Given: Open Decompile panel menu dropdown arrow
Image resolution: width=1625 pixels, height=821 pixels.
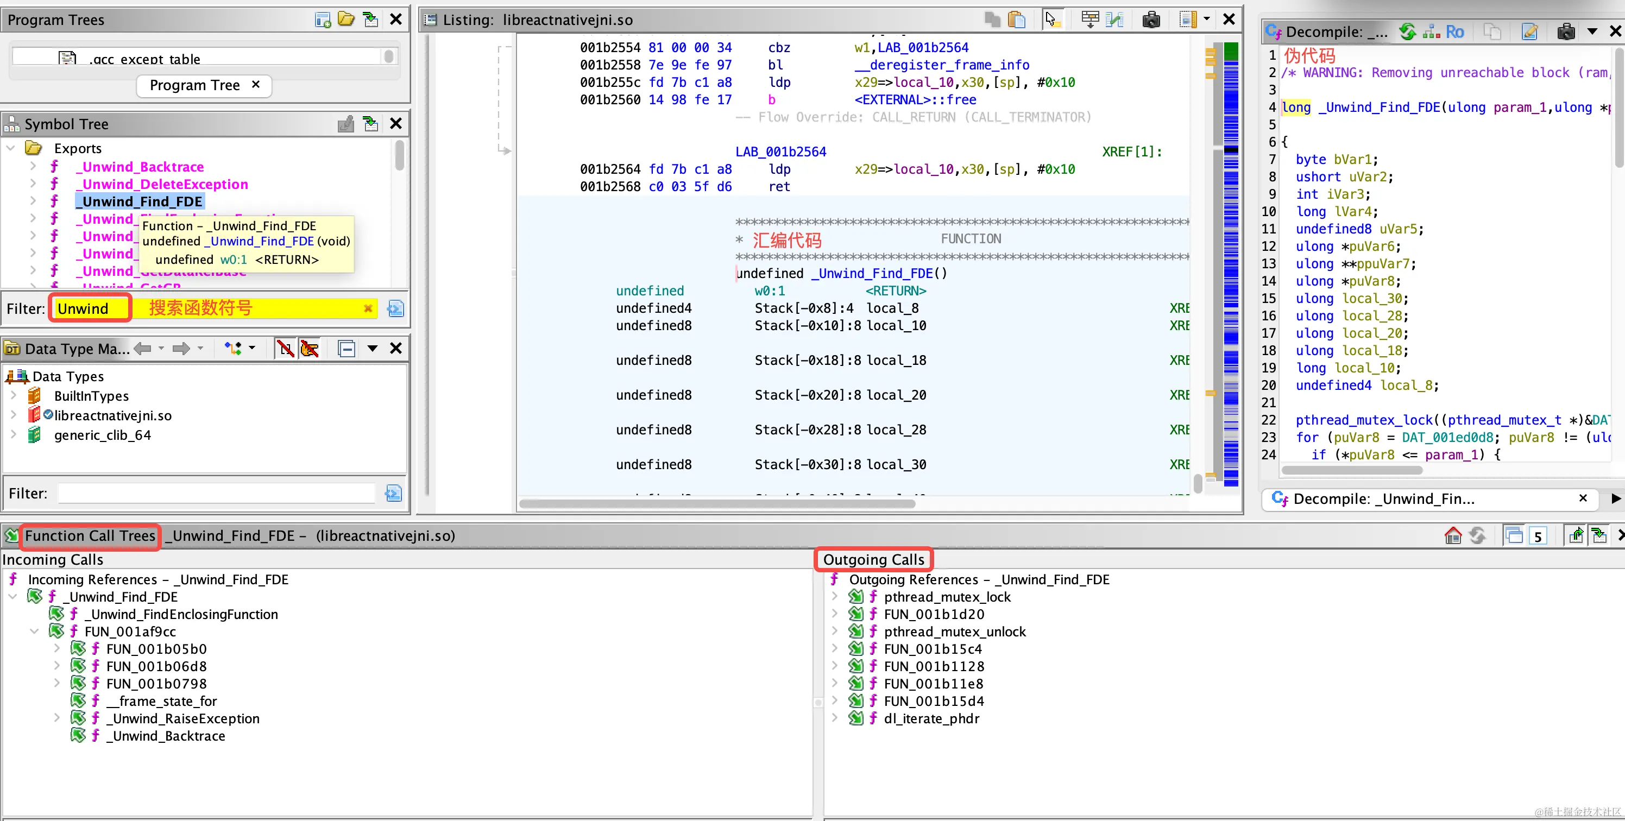Looking at the screenshot, I should [1592, 31].
